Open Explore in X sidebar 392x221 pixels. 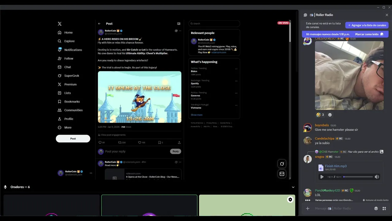pos(66,41)
